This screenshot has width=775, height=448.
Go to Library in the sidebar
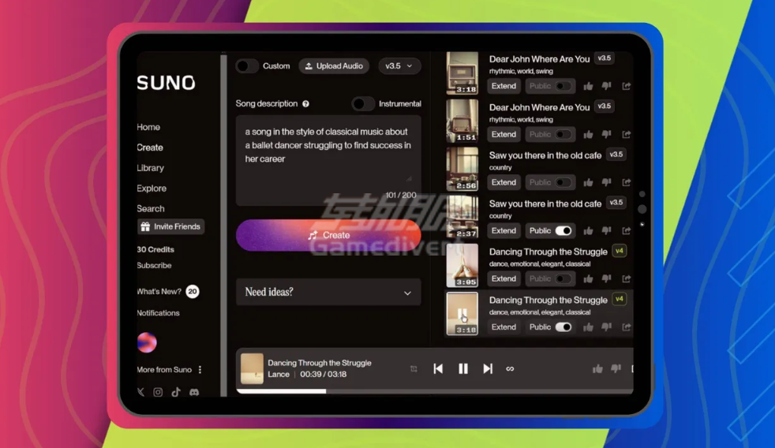click(x=150, y=168)
